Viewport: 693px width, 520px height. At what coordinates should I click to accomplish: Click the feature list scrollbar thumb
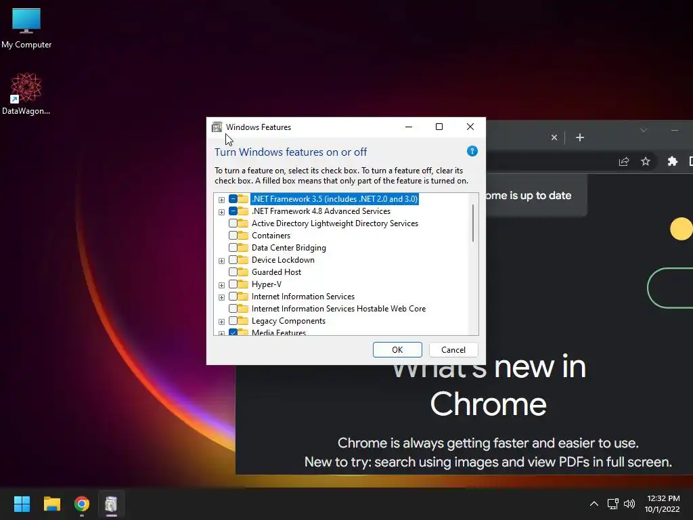473,223
